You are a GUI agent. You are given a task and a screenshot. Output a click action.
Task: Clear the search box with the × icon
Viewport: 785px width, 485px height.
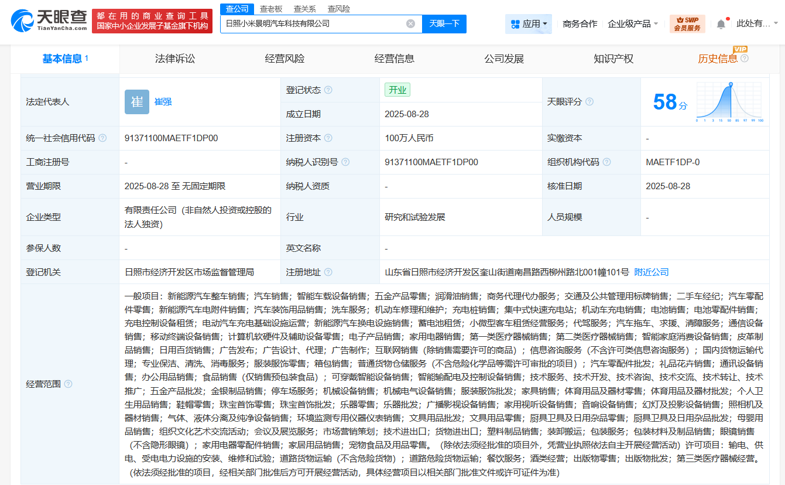pyautogui.click(x=410, y=23)
